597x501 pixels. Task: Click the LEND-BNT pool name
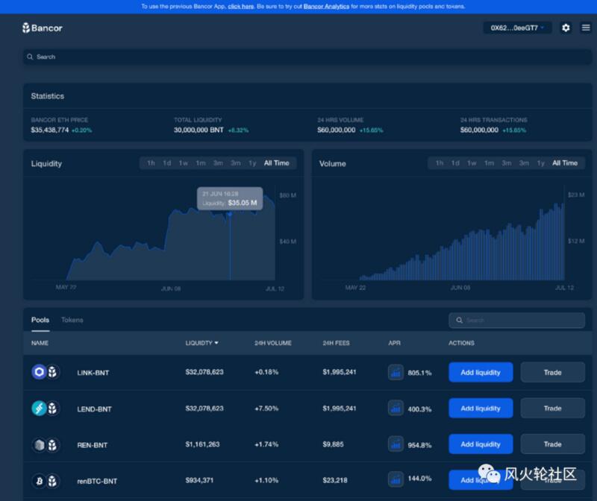point(94,409)
